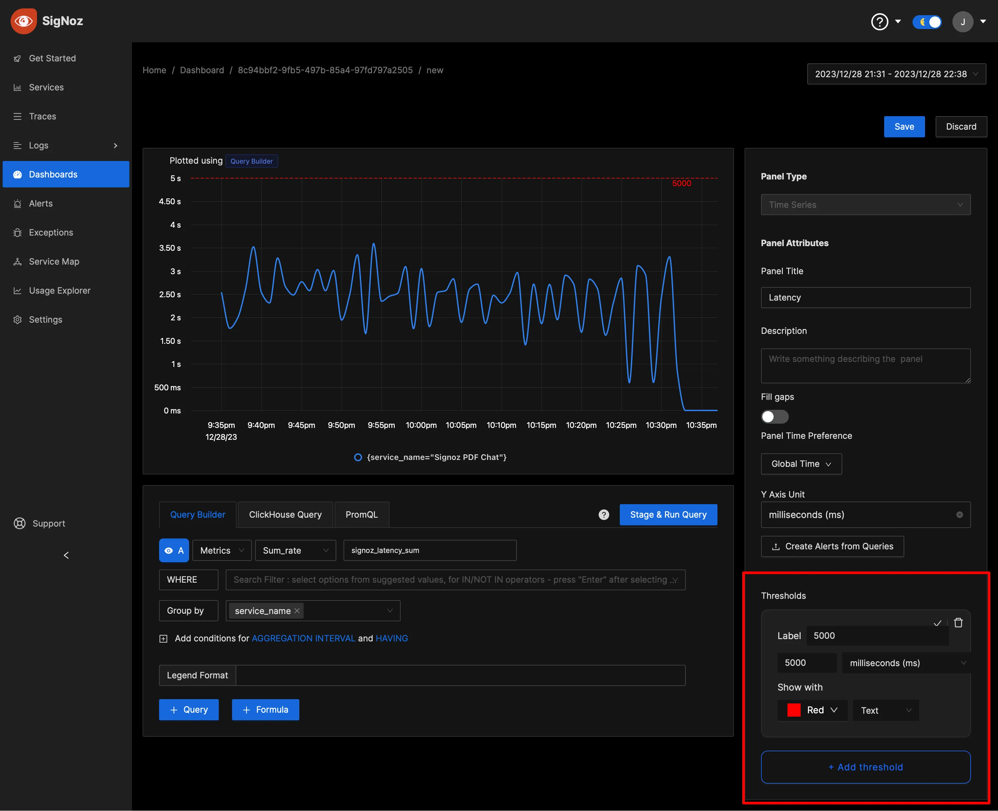Go to Services page
Image resolution: width=998 pixels, height=811 pixels.
coord(66,87)
